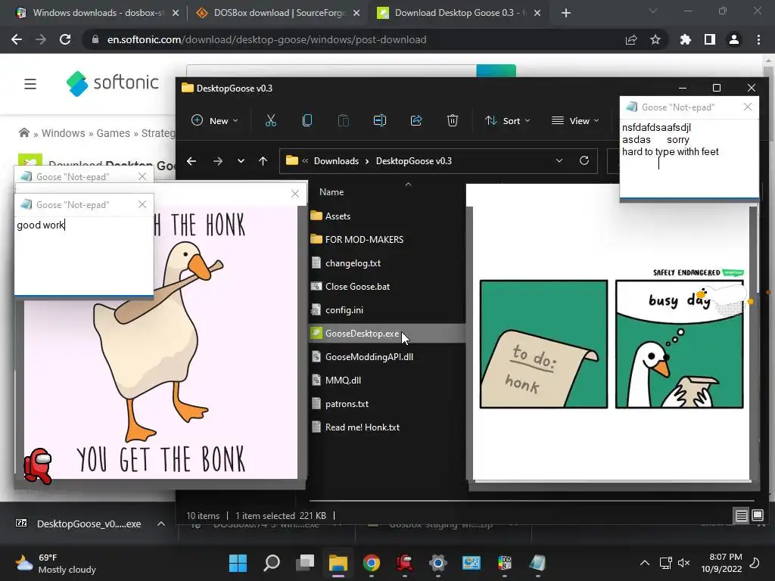Show hidden system tray icons
Viewport: 775px width, 581px height.
[645, 563]
